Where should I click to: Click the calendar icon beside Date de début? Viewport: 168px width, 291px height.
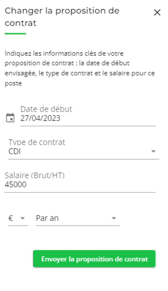click(x=10, y=117)
